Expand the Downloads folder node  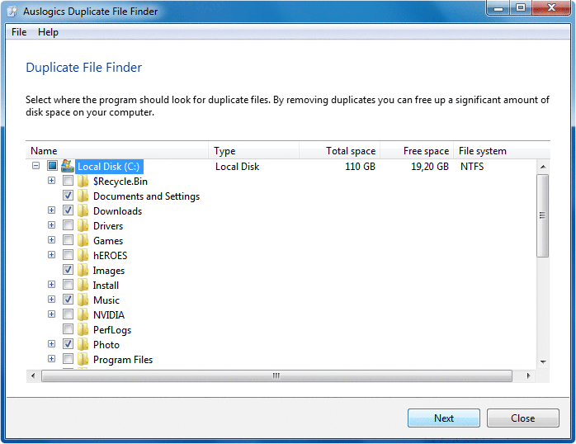click(x=51, y=210)
